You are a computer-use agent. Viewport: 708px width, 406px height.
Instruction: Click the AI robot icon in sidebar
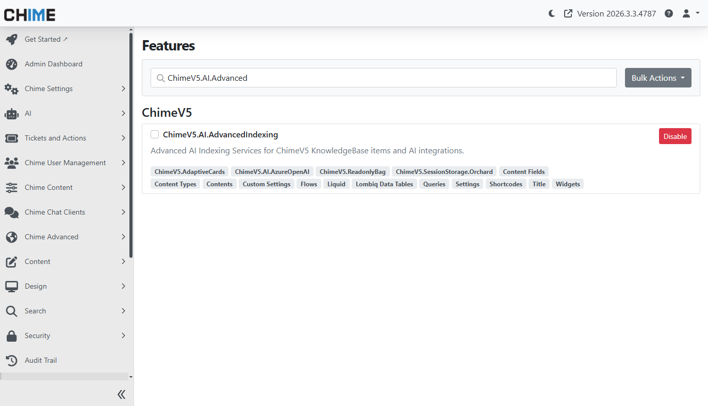tap(11, 114)
